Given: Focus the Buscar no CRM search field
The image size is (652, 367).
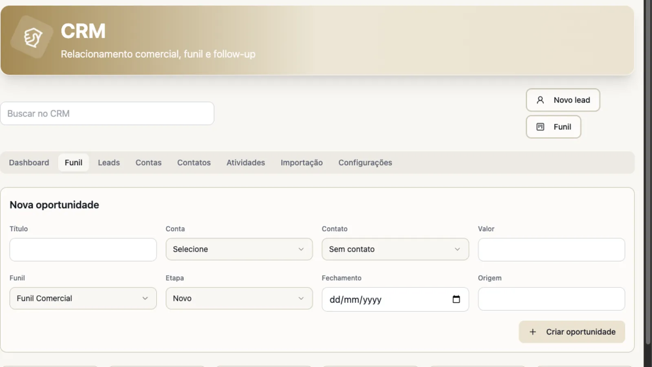Looking at the screenshot, I should click(107, 113).
